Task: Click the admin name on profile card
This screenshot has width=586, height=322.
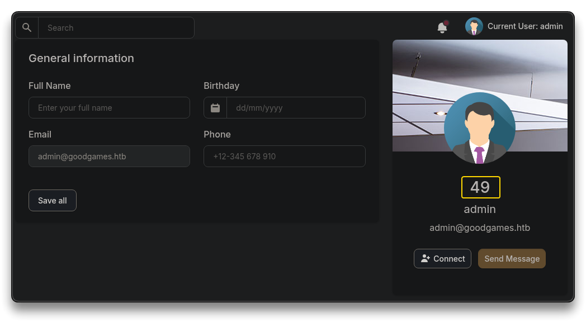Action: [x=480, y=209]
